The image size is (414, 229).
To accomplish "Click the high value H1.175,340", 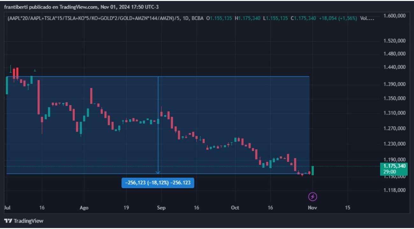I will [247, 18].
